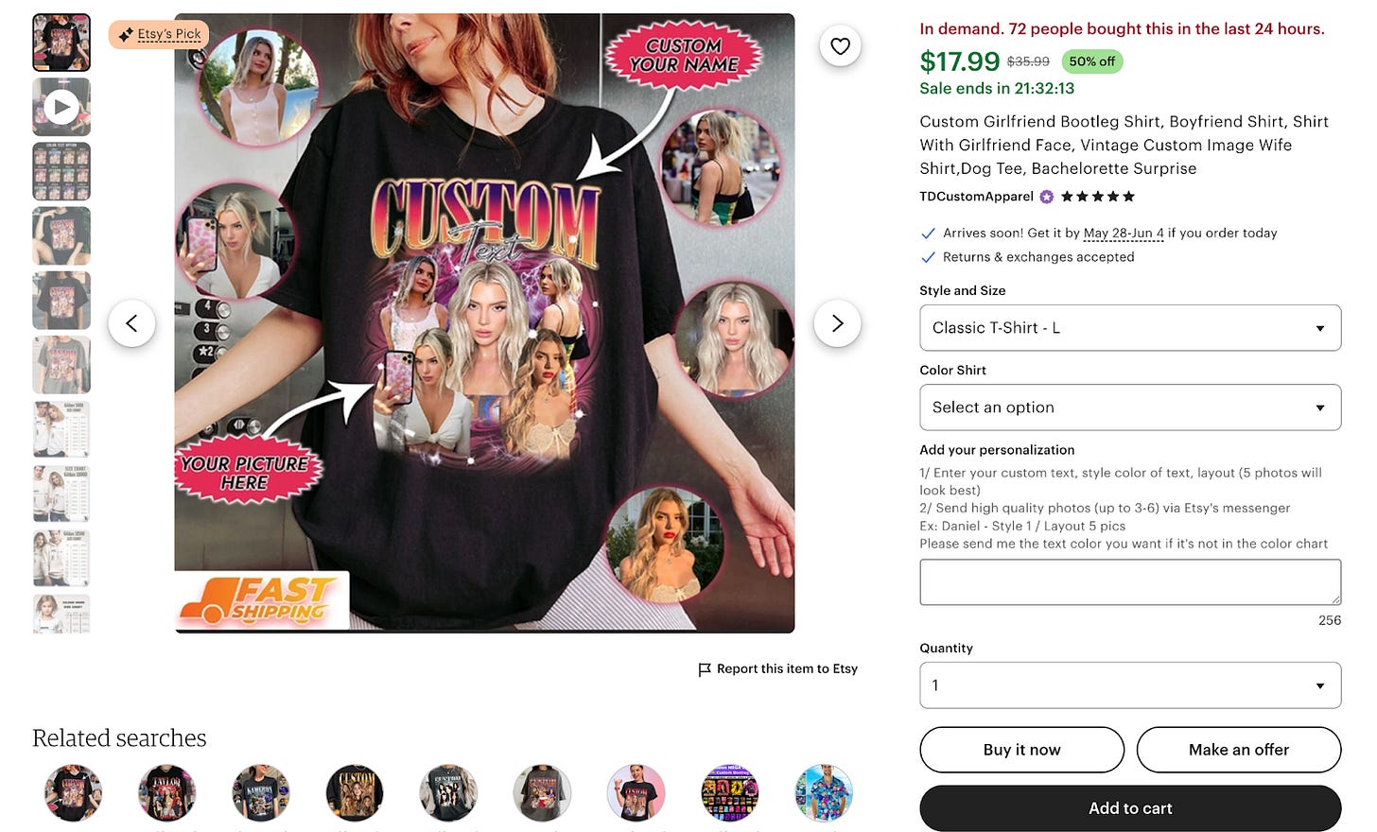Add item to favorites with heart icon
Viewport: 1377px width, 832px height.
[840, 45]
